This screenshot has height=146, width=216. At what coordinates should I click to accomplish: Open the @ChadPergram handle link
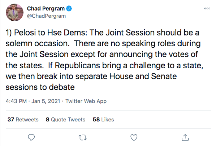tap(47, 16)
